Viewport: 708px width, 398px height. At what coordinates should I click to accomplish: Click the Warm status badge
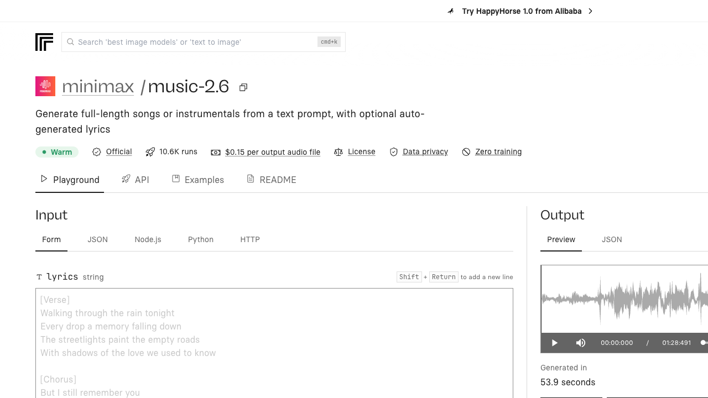coord(57,152)
